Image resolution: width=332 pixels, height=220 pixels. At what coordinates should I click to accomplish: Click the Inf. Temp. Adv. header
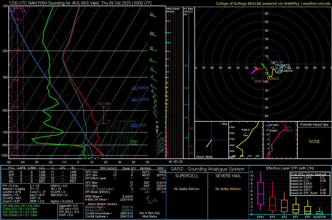pyautogui.click(x=189, y=12)
